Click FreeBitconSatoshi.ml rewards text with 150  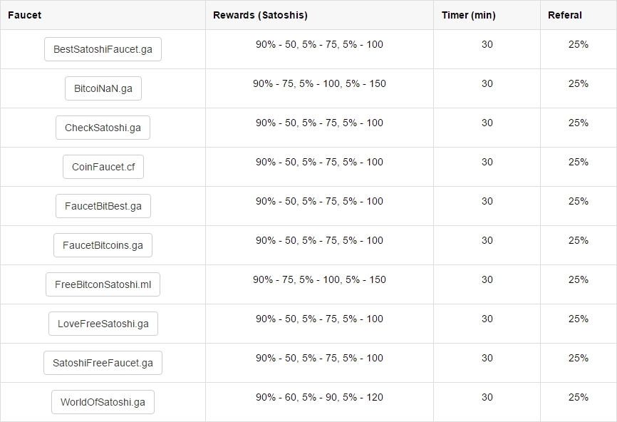pos(319,279)
